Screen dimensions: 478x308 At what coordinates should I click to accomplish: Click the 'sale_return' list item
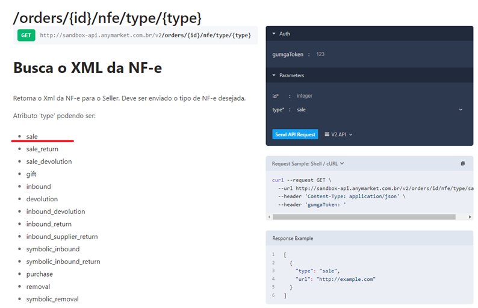42,149
